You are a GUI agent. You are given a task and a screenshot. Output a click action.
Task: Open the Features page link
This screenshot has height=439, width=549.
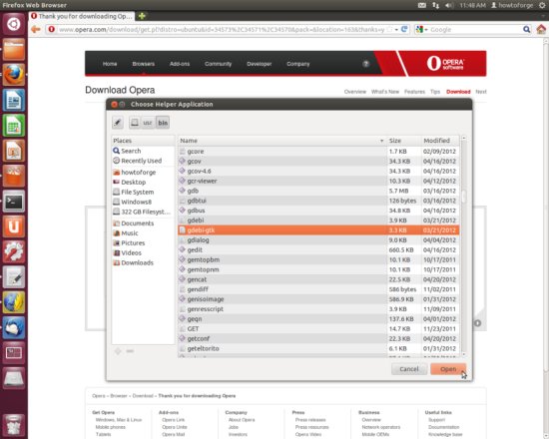tap(414, 92)
